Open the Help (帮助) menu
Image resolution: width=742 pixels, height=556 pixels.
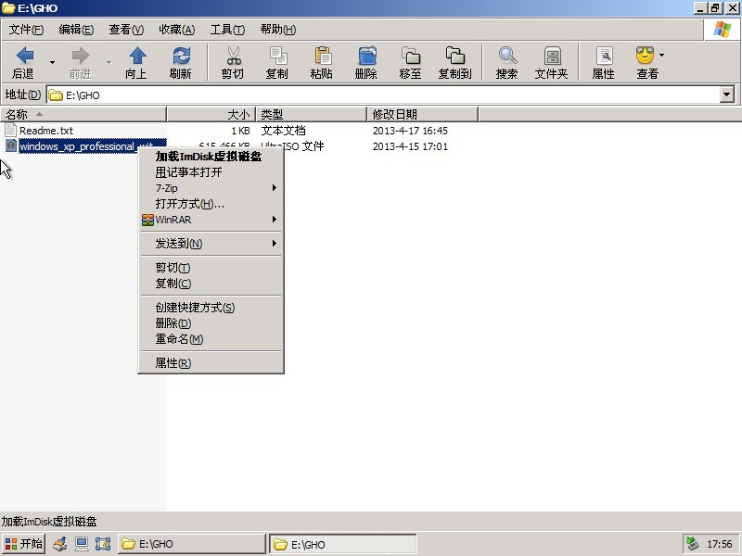(x=277, y=30)
